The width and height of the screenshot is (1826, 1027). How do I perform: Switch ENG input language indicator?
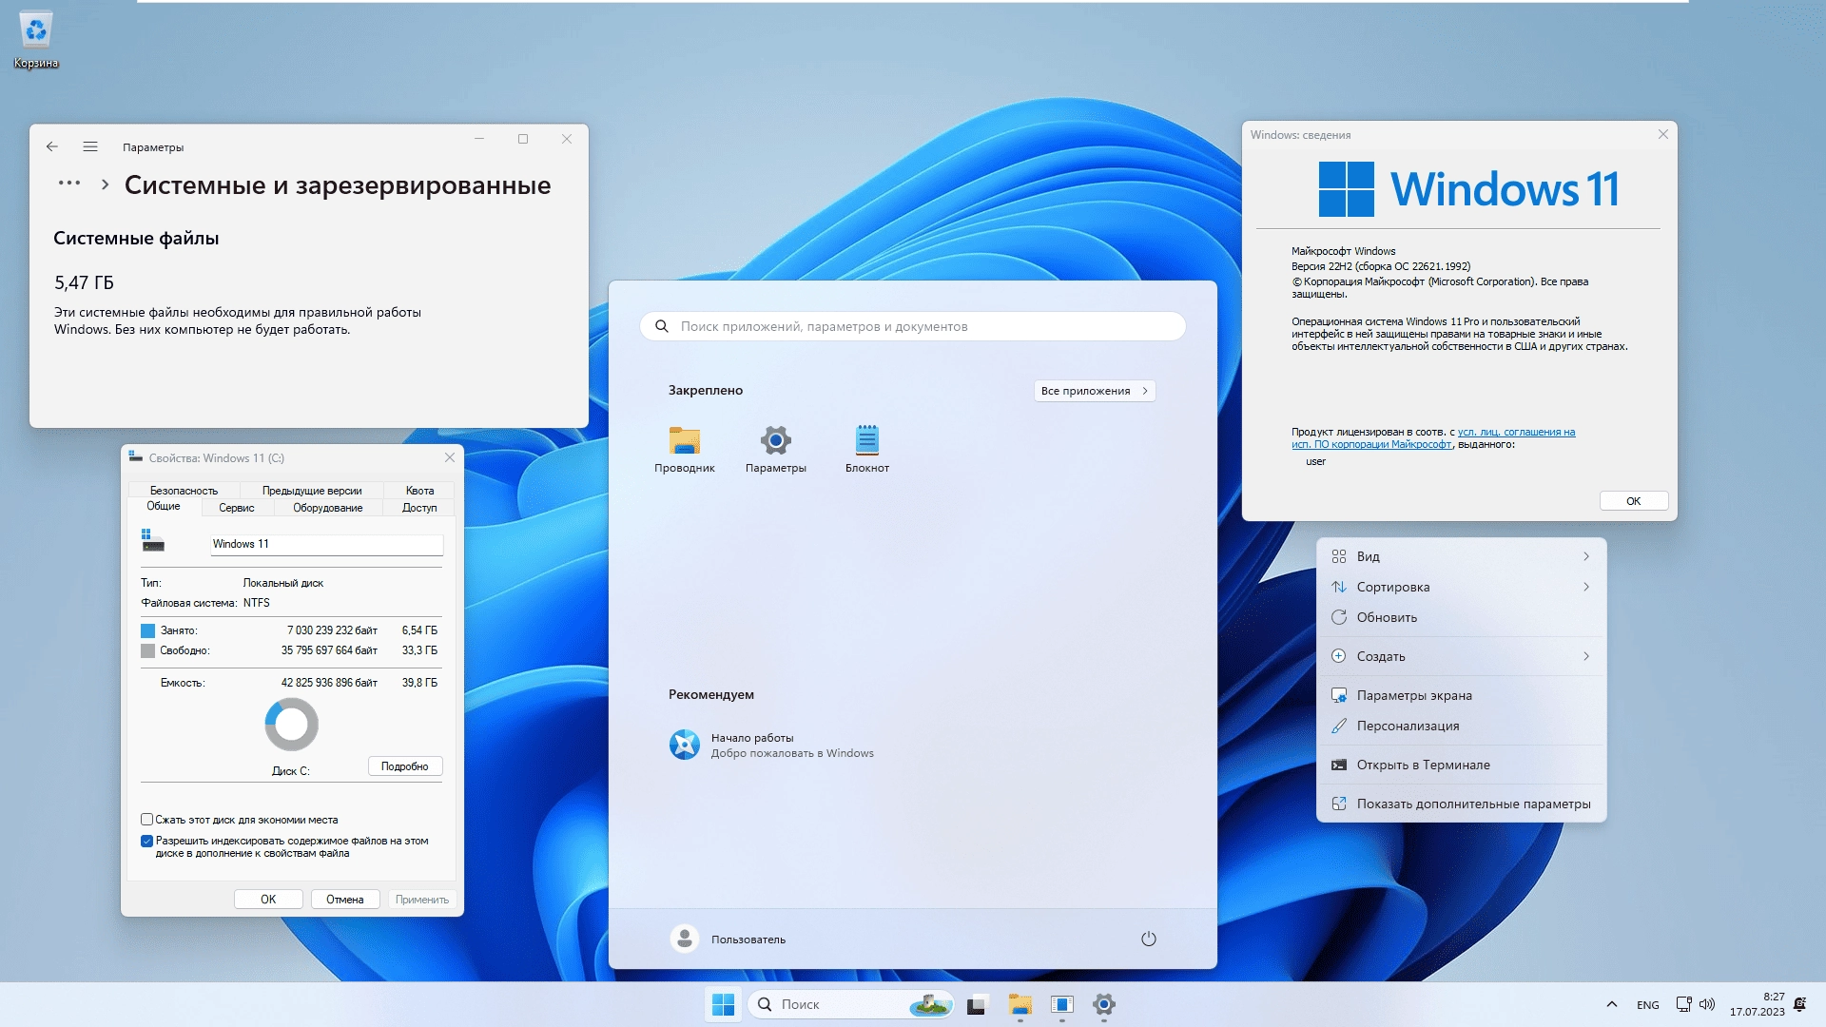(x=1648, y=1004)
